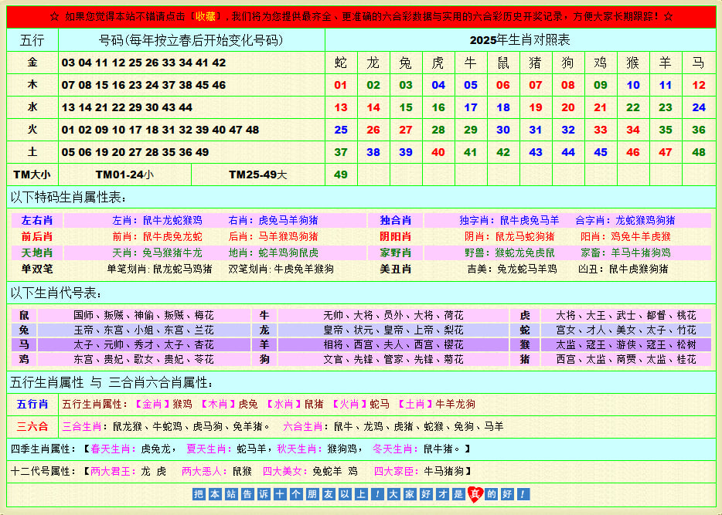This screenshot has height=515, width=722.
Task: Click the 左右肖 category label
Action: coord(37,221)
